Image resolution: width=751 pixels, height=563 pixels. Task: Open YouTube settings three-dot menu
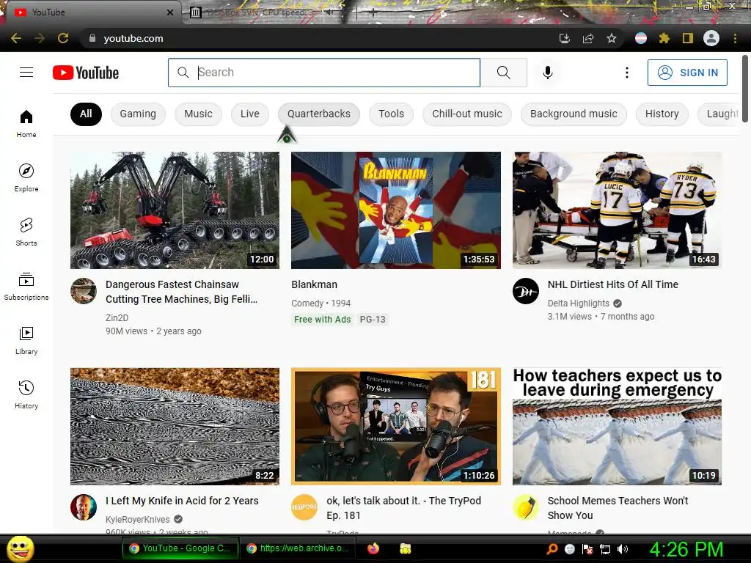[x=626, y=73]
